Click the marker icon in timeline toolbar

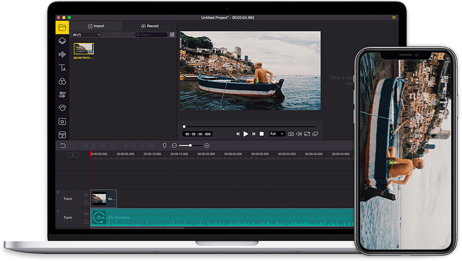pos(165,146)
